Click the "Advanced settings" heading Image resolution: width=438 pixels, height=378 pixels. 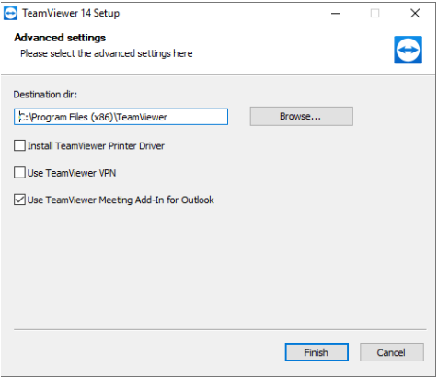(60, 38)
